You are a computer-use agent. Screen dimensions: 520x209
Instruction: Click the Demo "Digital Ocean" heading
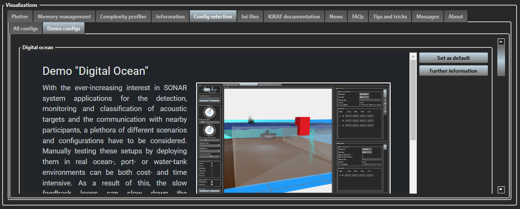pos(96,71)
